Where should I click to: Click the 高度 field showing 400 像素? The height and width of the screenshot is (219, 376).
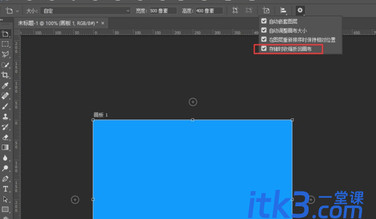click(x=209, y=11)
